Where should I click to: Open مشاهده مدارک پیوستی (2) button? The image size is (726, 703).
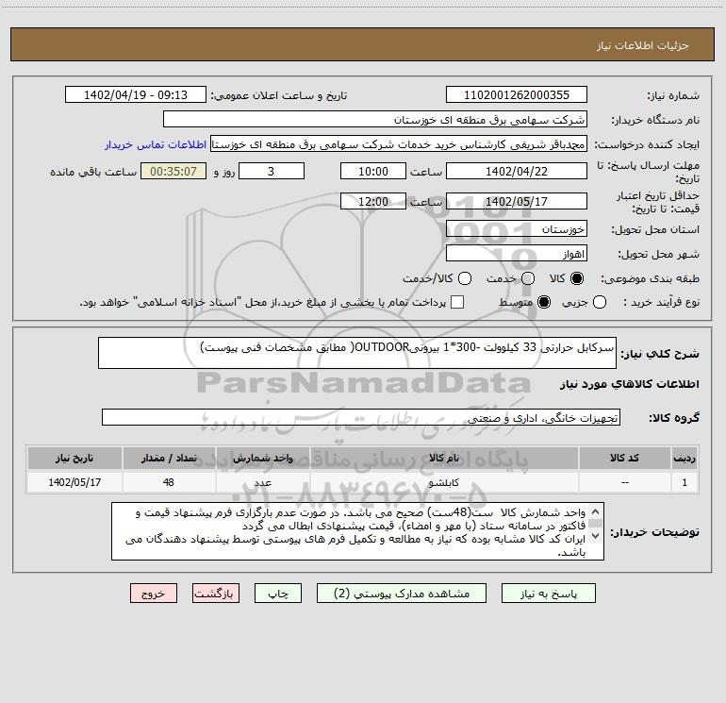click(402, 594)
